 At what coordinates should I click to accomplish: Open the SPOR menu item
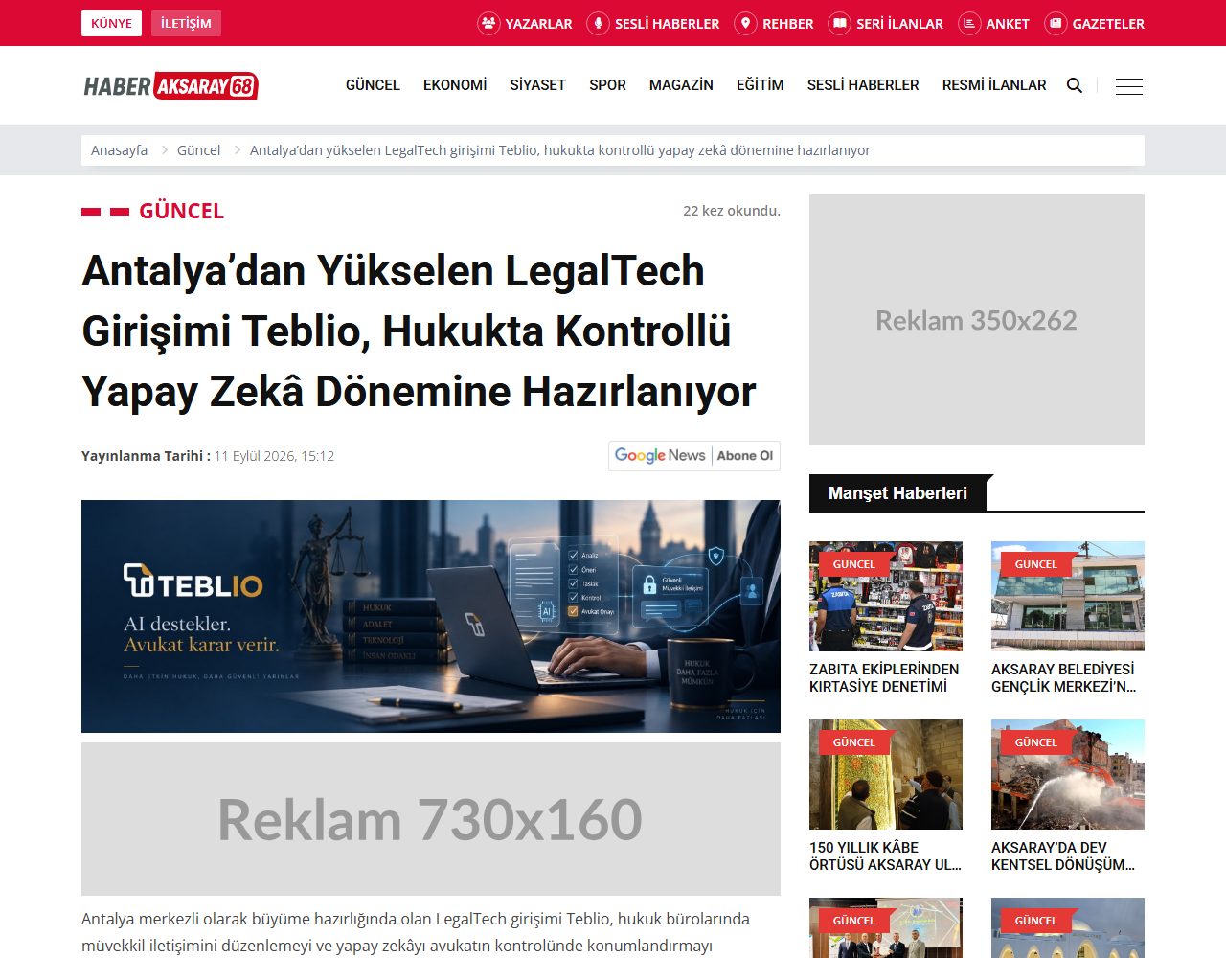607,85
